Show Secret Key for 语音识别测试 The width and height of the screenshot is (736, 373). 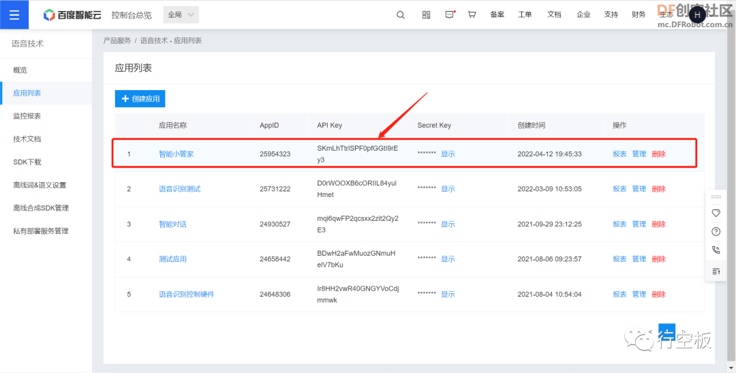(x=448, y=189)
